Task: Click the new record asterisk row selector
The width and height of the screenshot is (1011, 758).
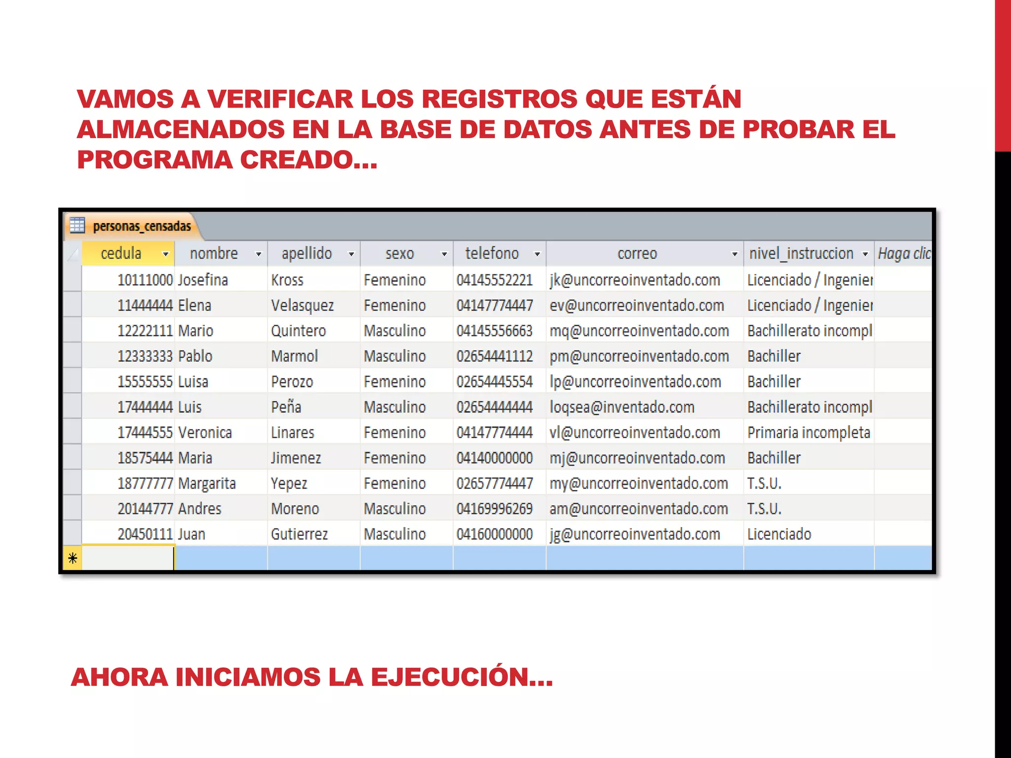Action: coord(73,558)
